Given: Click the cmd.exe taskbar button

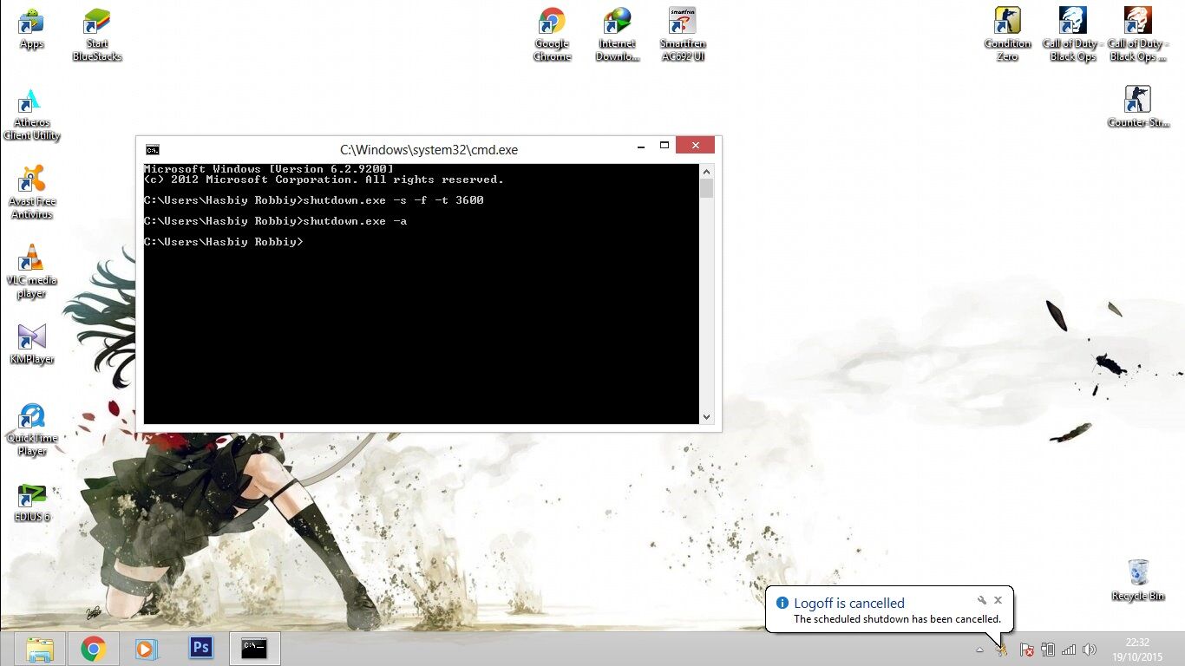Looking at the screenshot, I should [254, 649].
